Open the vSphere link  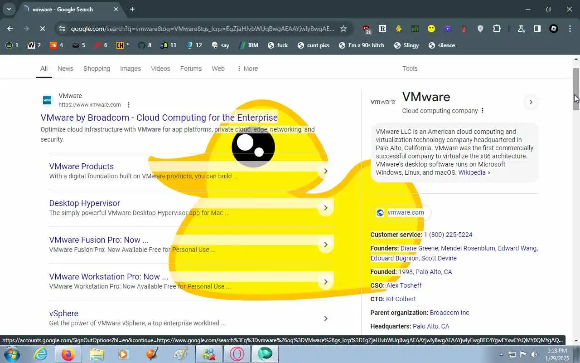tap(64, 314)
